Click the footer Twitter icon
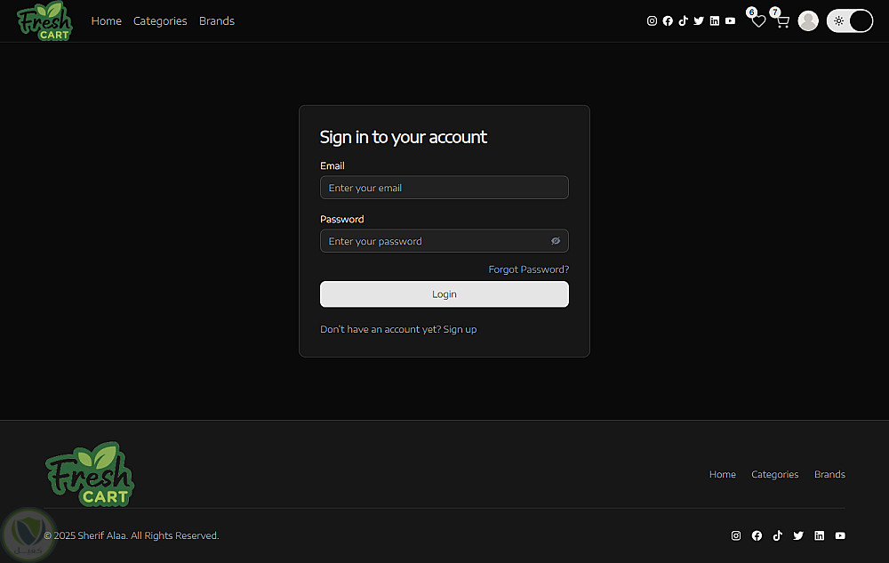 pos(798,535)
